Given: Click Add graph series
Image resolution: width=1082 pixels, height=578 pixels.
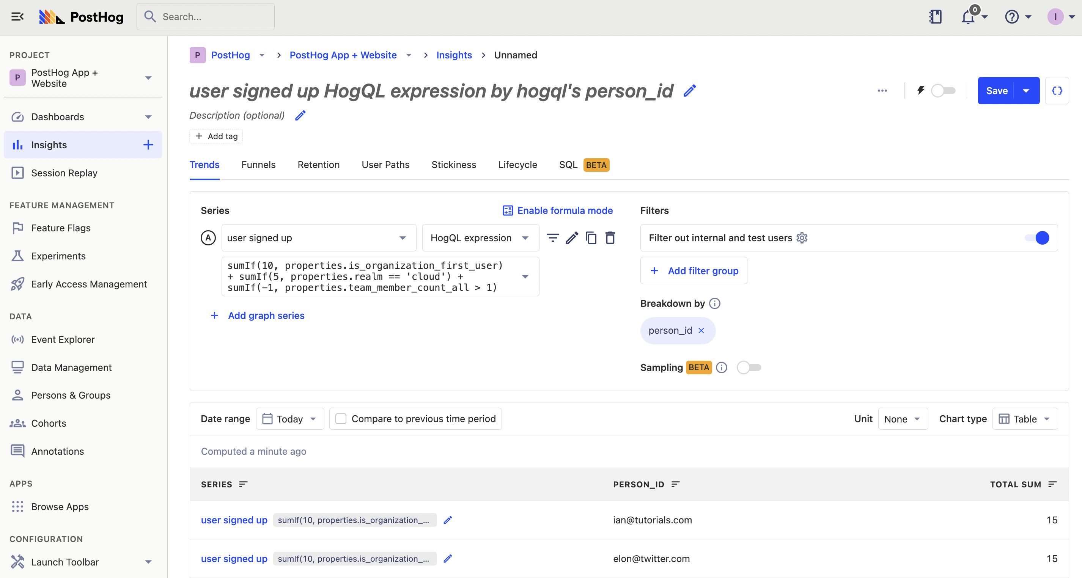Looking at the screenshot, I should 266,316.
